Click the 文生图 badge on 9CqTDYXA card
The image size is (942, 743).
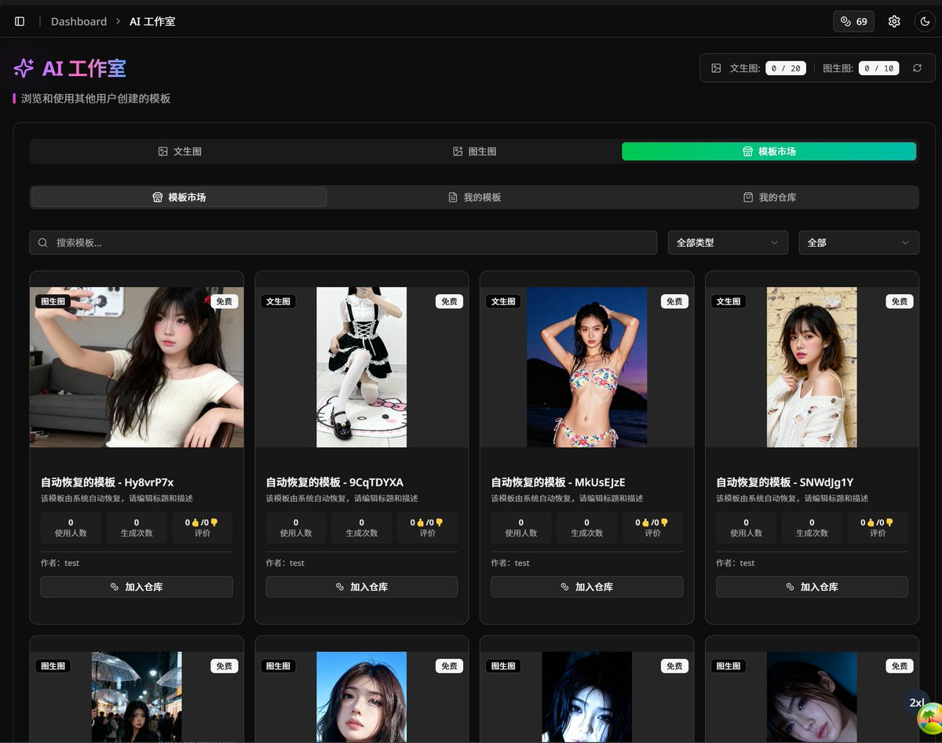279,301
